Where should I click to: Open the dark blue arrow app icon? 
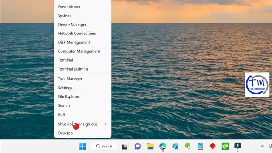238,146
